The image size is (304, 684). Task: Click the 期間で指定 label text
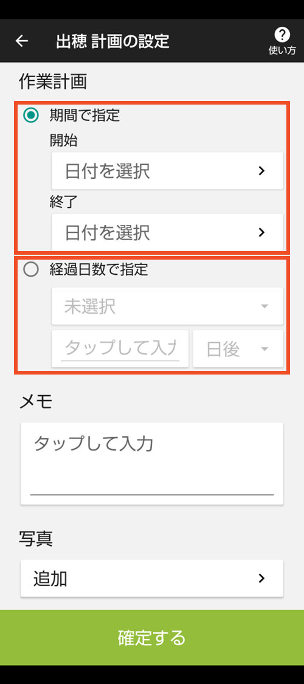[x=85, y=116]
